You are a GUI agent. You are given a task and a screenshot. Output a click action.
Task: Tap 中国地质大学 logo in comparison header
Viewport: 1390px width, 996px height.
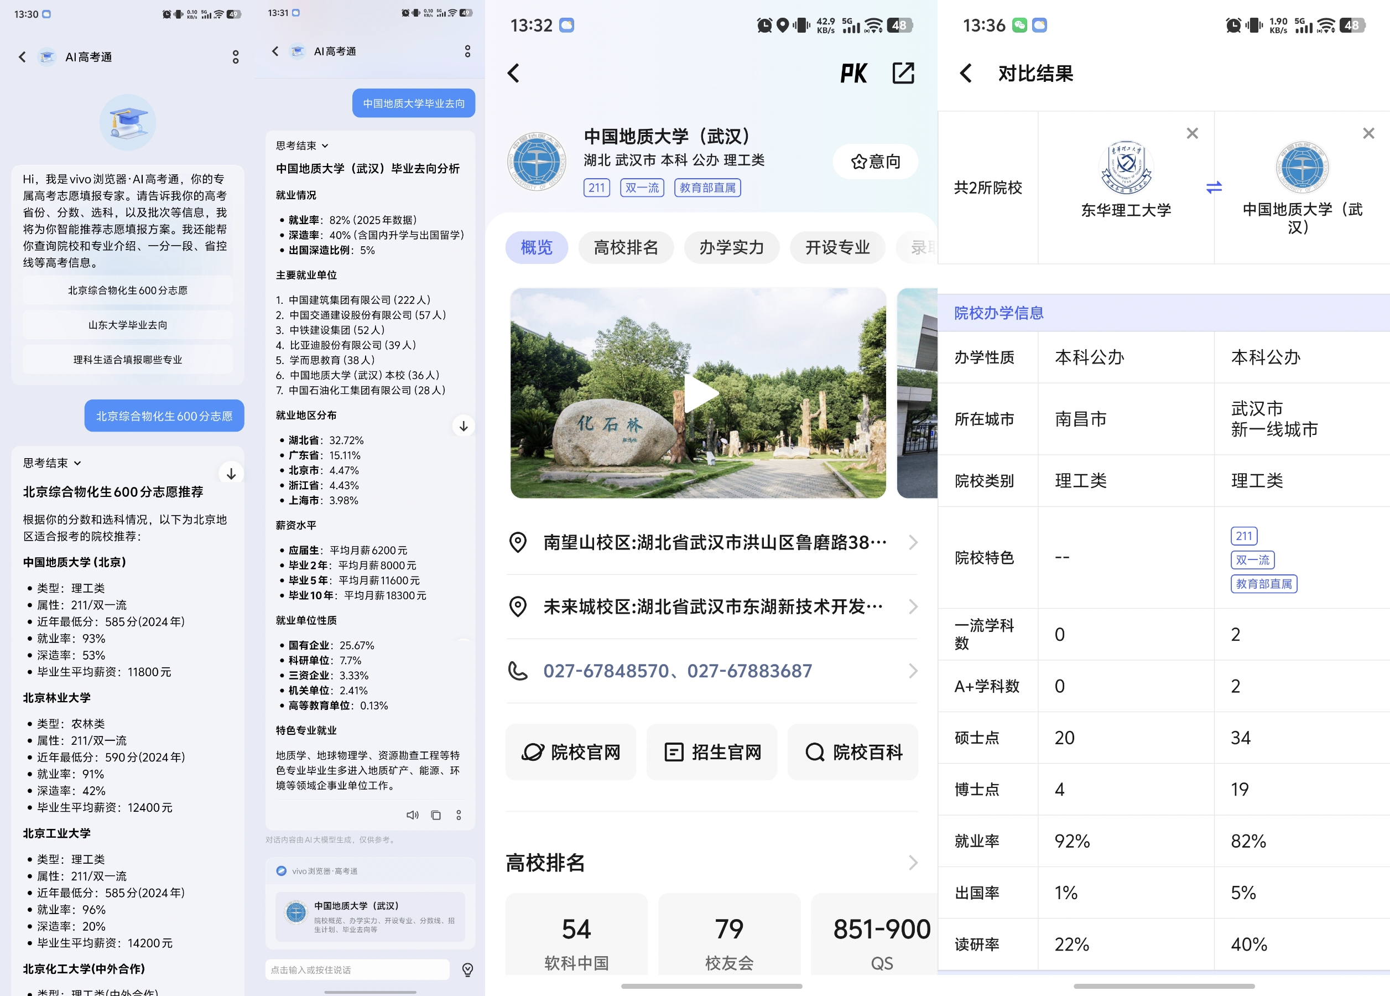click(1303, 167)
